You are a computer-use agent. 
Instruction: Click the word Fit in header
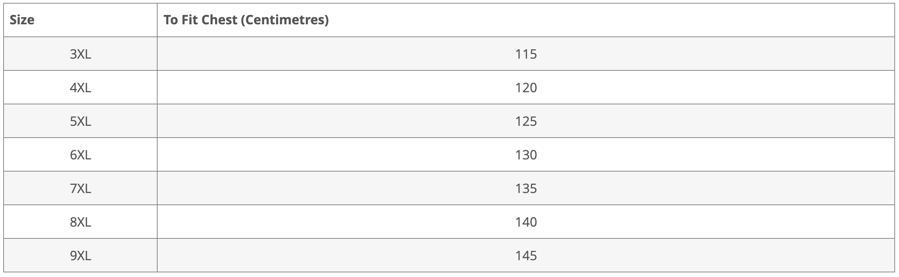(188, 20)
